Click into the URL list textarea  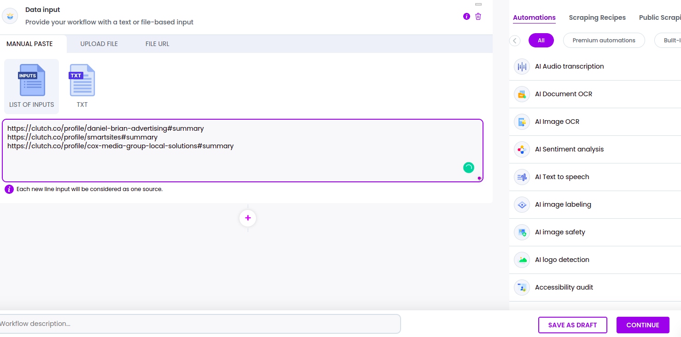(x=243, y=151)
